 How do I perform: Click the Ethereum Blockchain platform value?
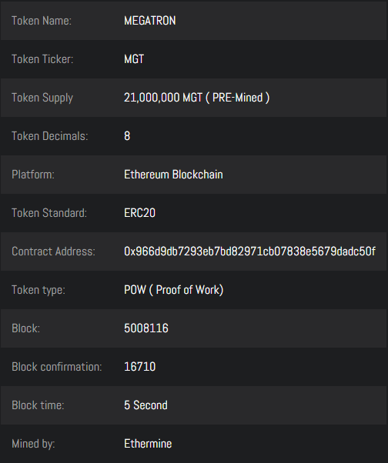click(173, 175)
